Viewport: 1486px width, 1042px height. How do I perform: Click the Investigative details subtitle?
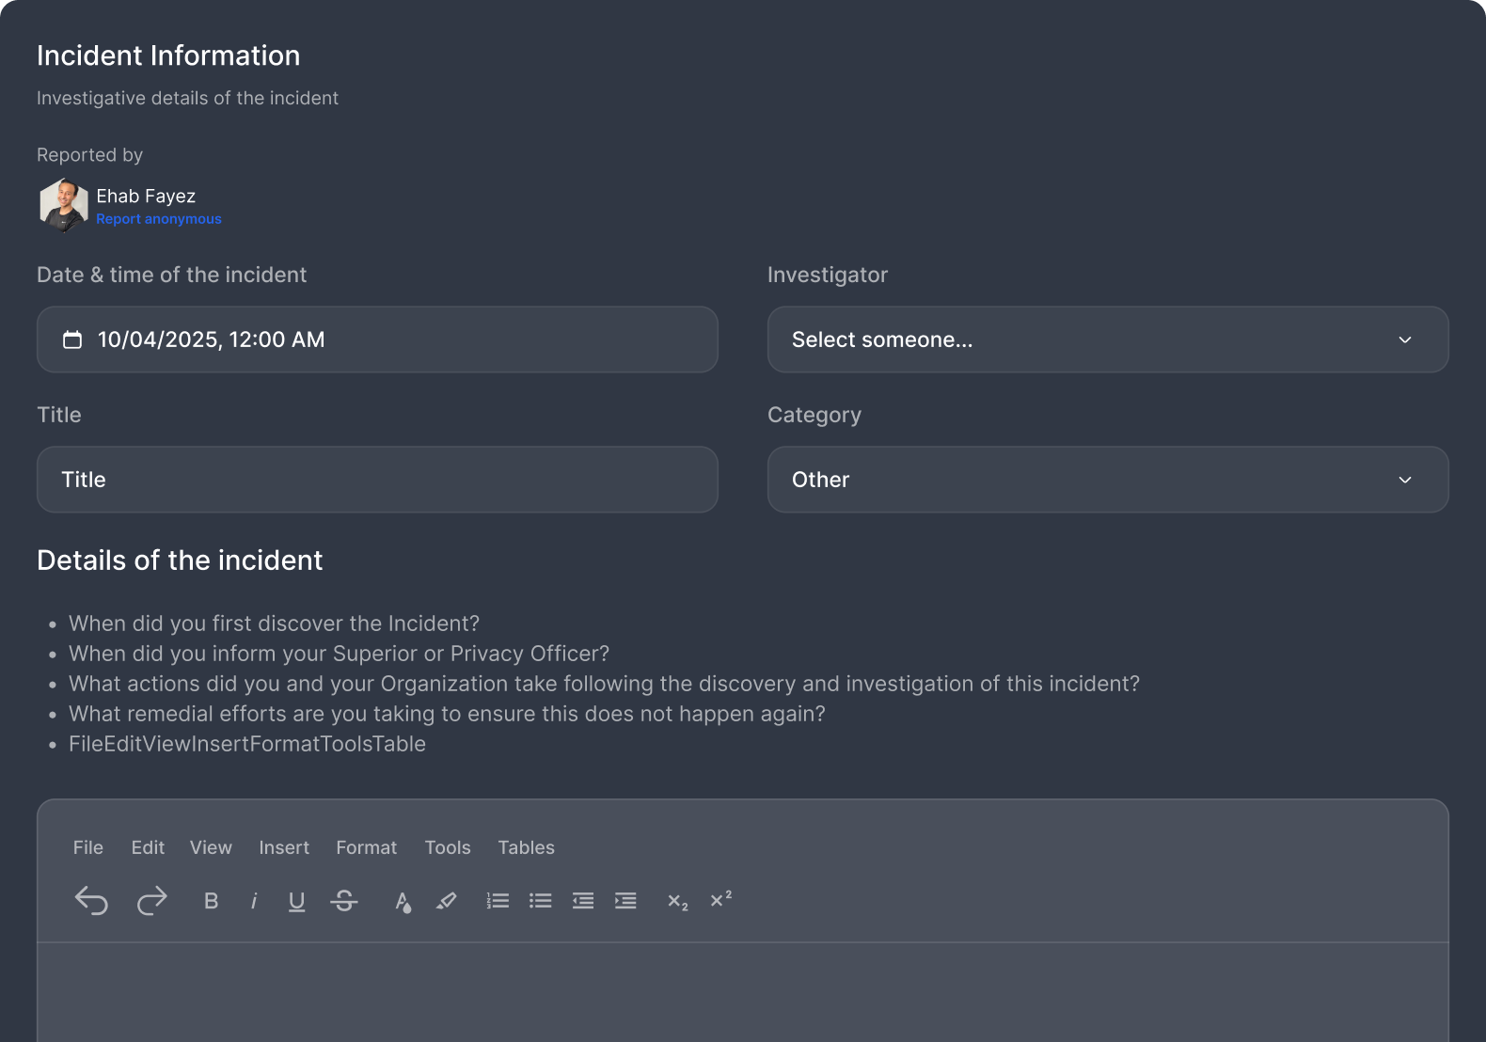pos(187,98)
